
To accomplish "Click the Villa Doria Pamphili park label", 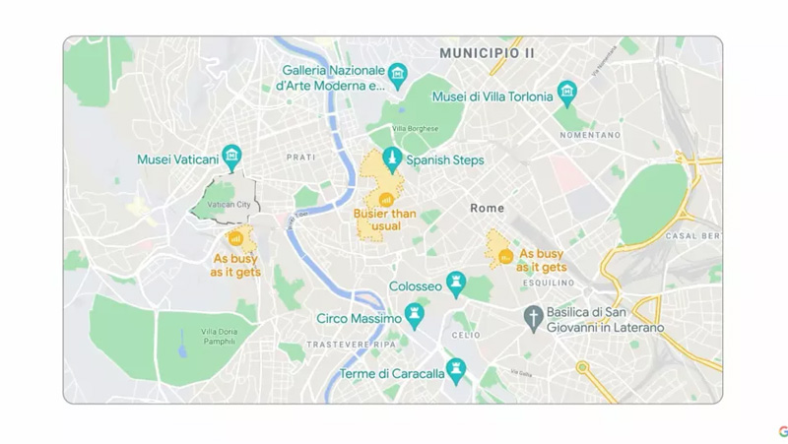I will pos(219,337).
